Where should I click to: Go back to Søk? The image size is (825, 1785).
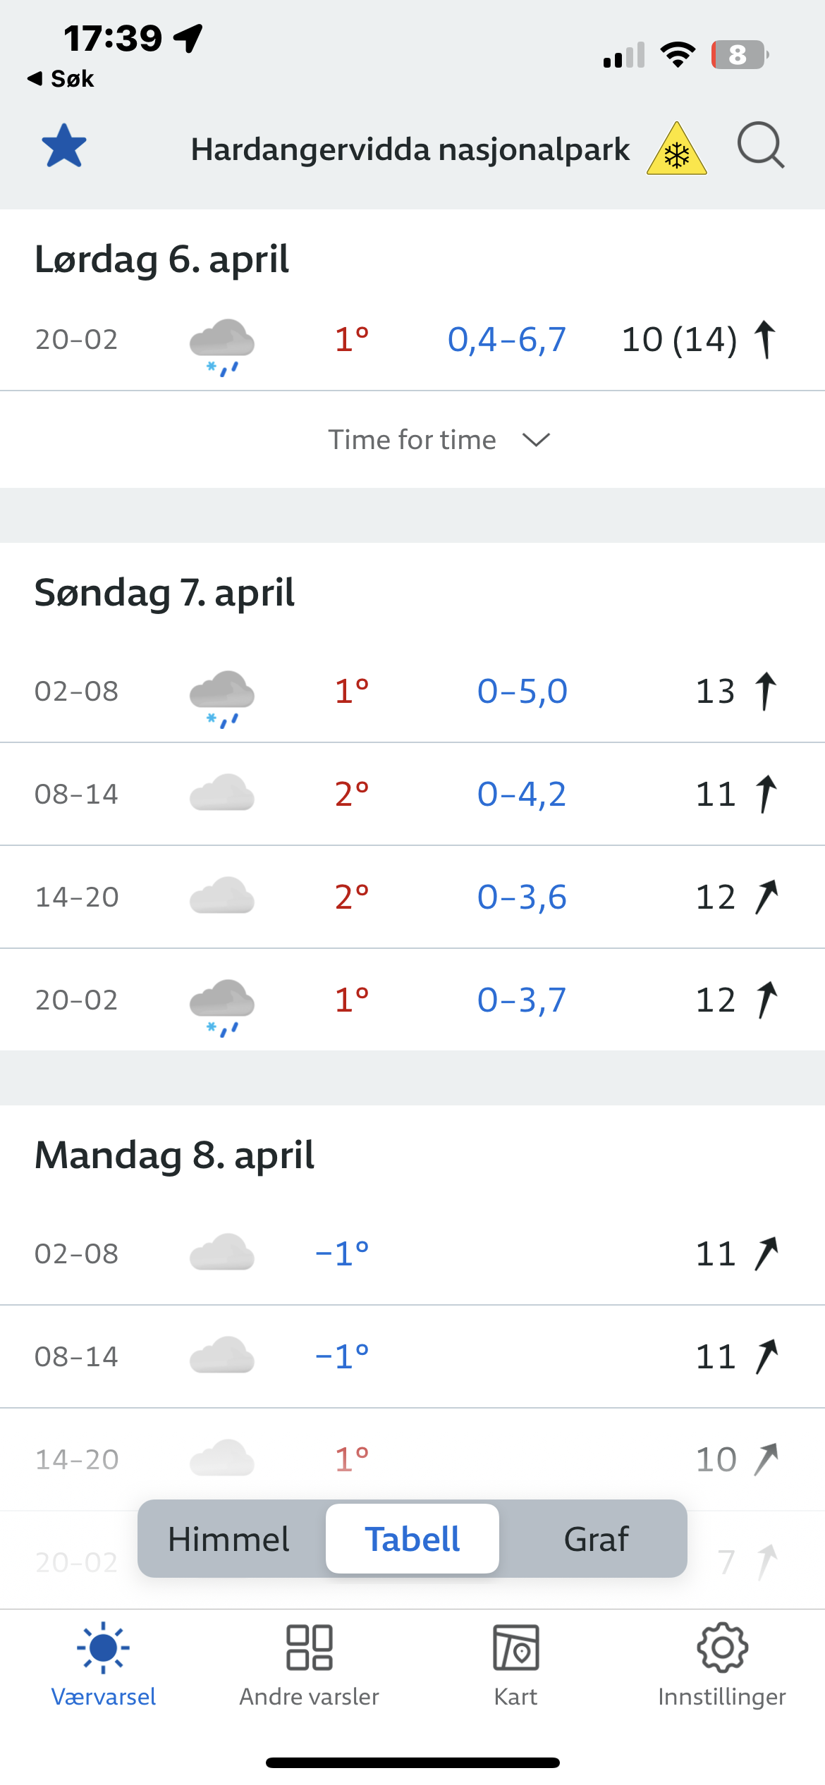pos(61,79)
